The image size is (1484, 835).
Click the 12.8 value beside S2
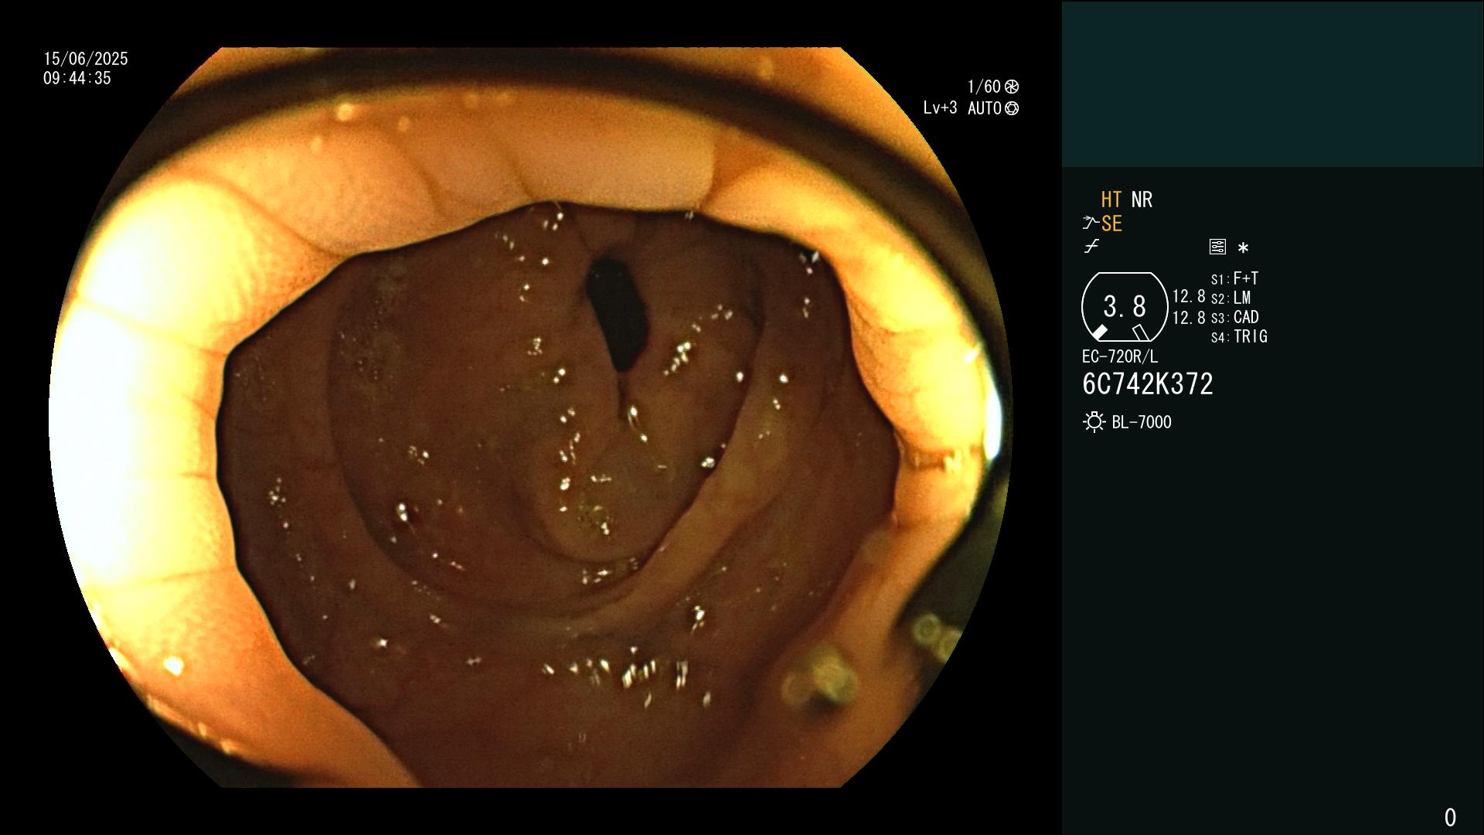click(x=1189, y=297)
